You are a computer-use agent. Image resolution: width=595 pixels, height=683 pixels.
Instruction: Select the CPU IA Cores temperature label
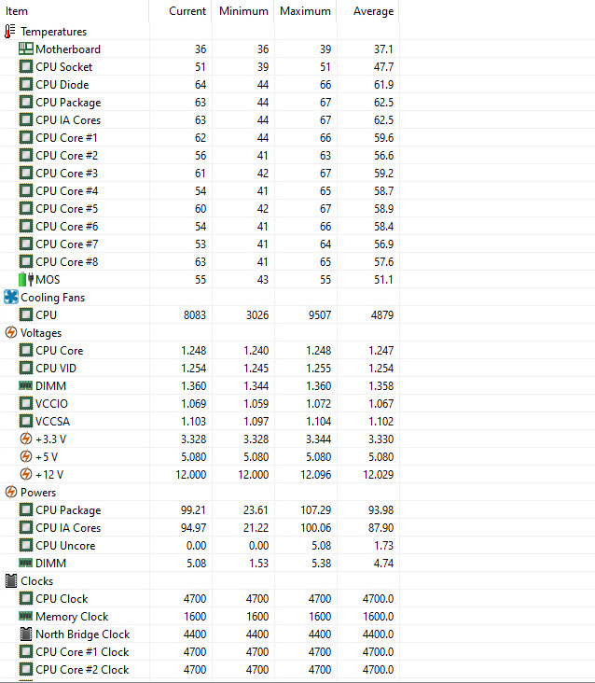pos(68,119)
